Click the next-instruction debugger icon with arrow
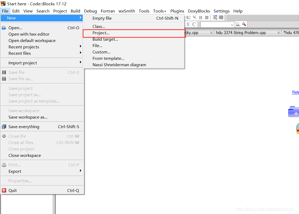 188,17
